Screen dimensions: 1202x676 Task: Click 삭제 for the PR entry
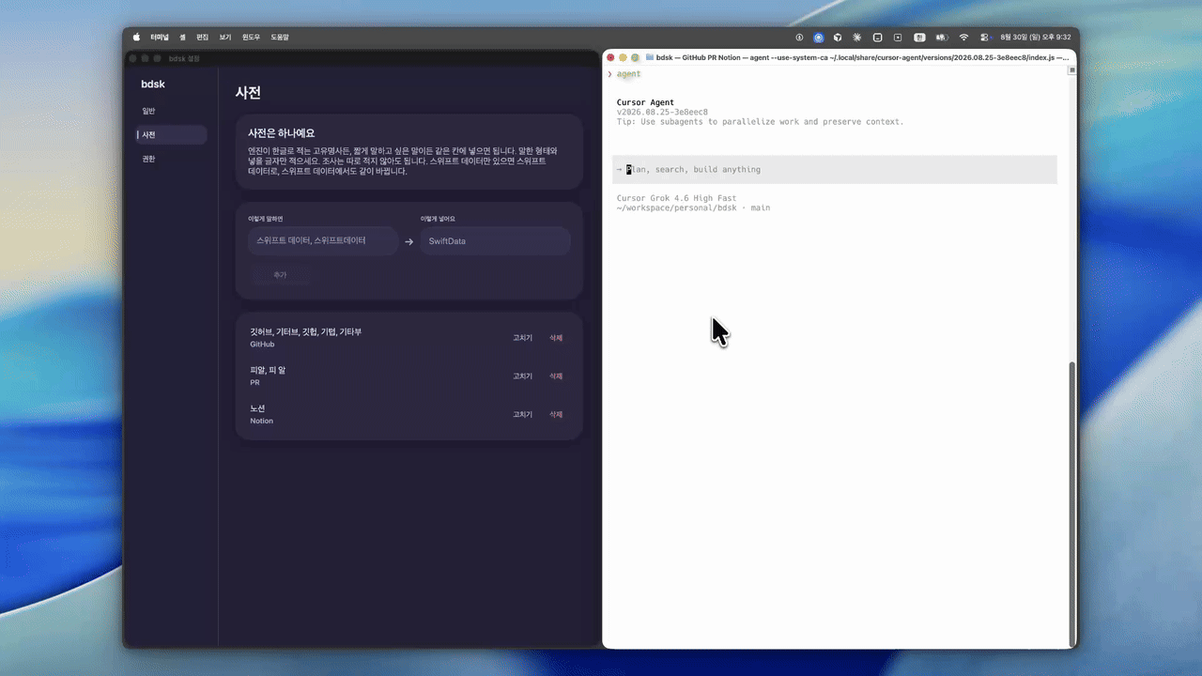coord(556,376)
